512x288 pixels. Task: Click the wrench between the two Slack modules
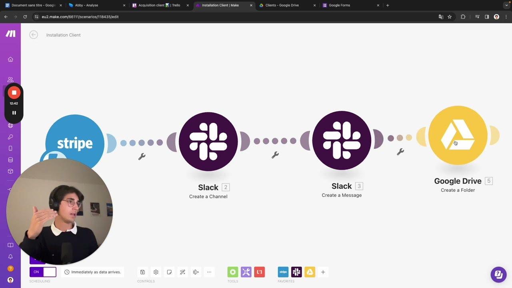275,155
